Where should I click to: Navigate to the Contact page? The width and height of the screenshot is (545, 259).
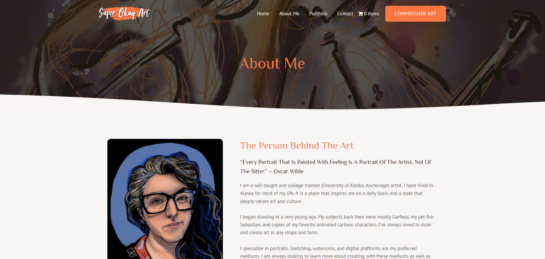[x=345, y=14]
